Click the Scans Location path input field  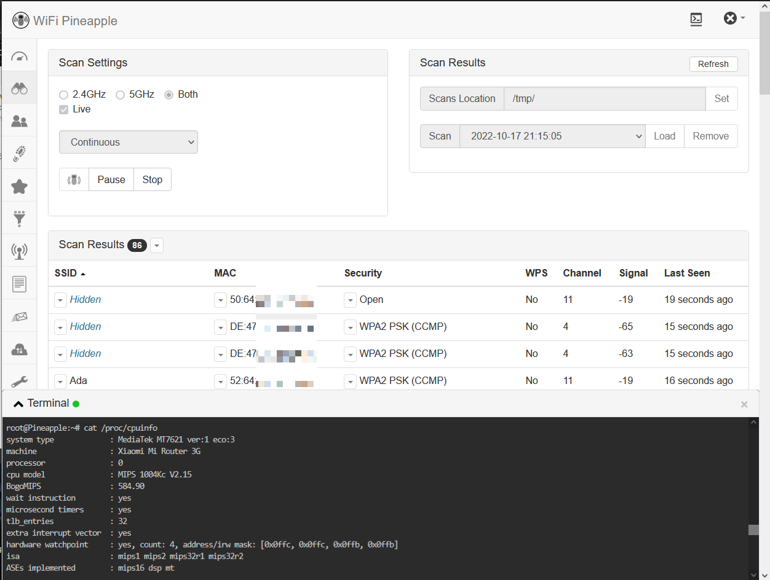click(604, 99)
